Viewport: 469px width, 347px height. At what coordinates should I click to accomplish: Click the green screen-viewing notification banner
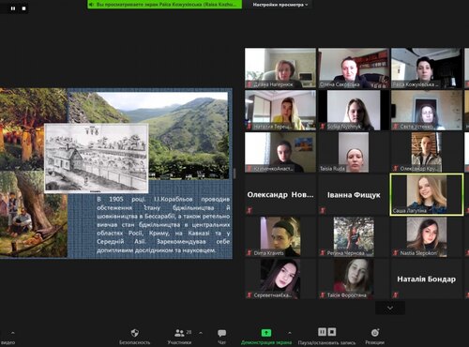point(164,5)
